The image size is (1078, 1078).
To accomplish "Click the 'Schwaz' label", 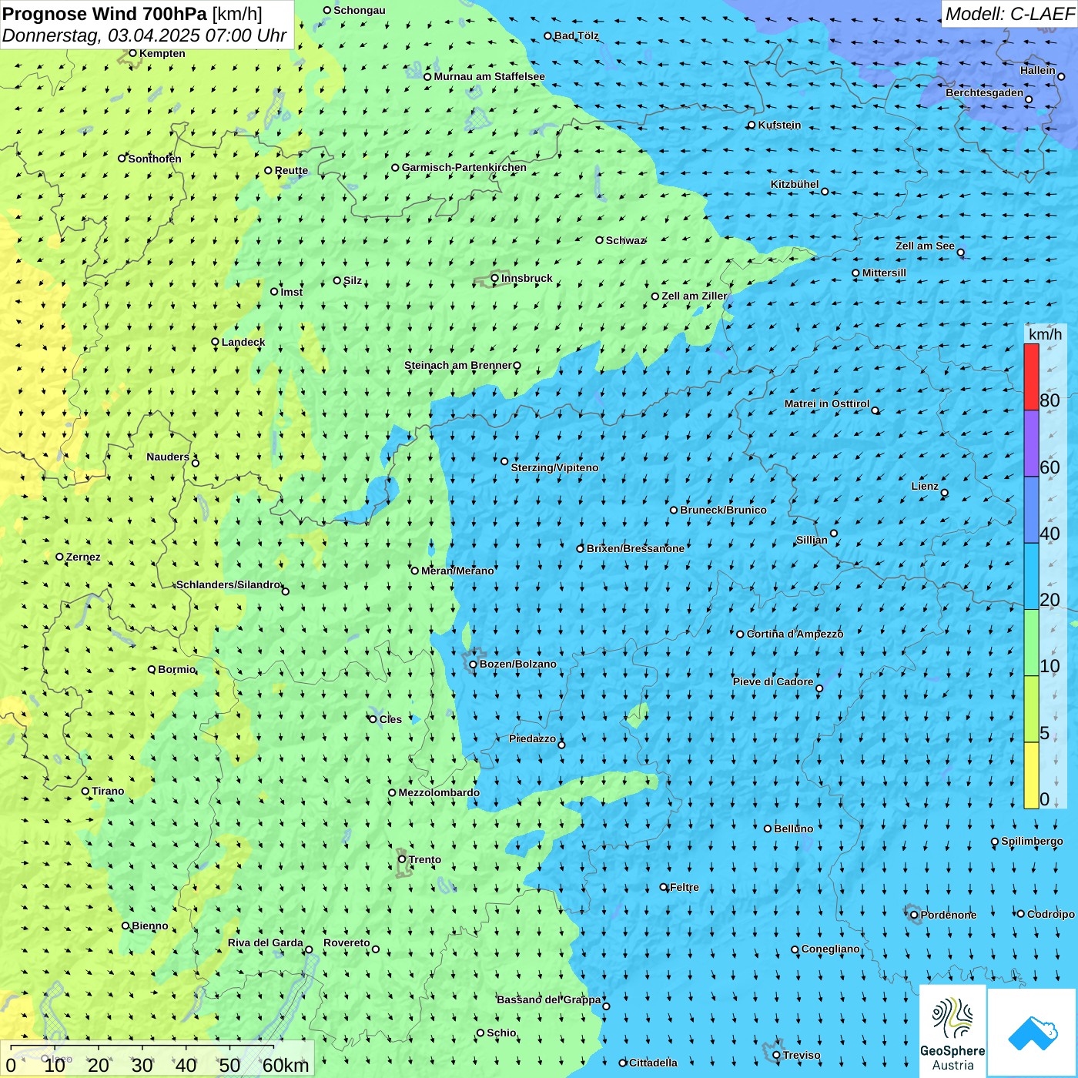I will point(625,240).
